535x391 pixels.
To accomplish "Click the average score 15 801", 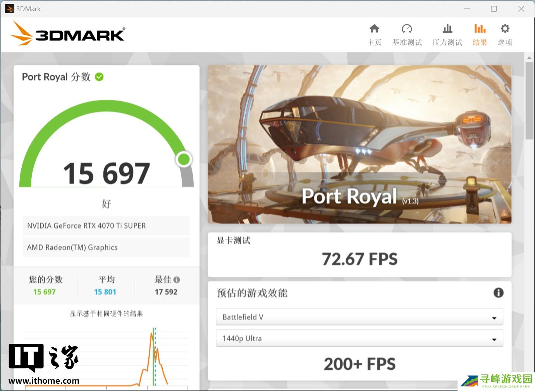I will pos(105,292).
